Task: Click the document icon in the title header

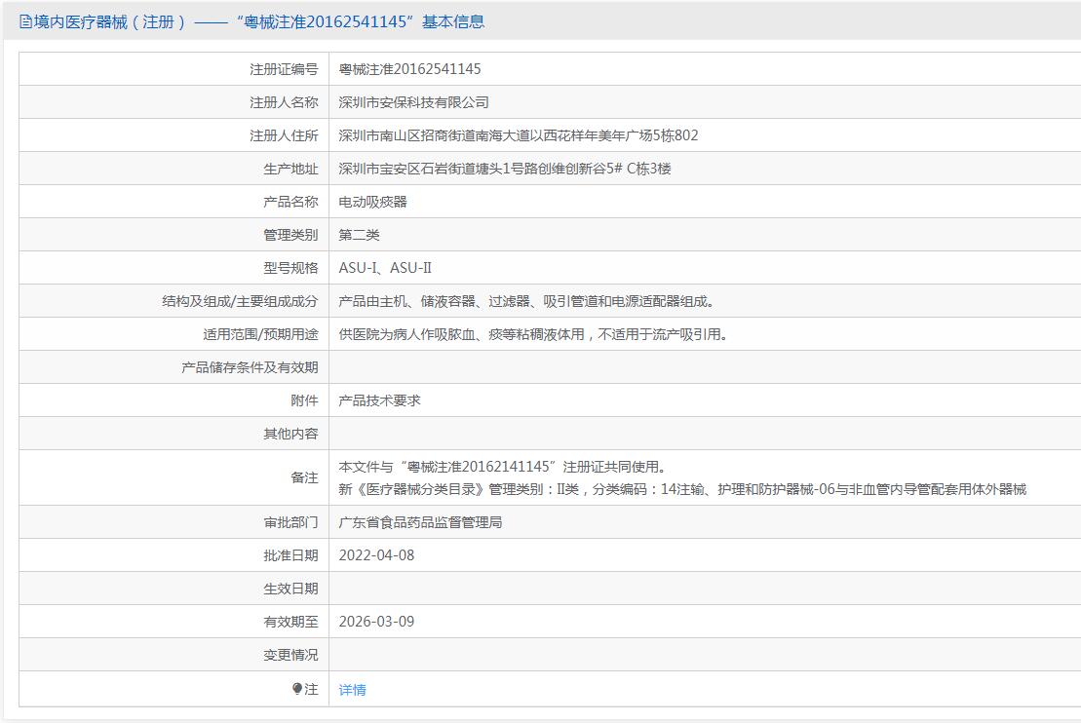Action: 25,21
